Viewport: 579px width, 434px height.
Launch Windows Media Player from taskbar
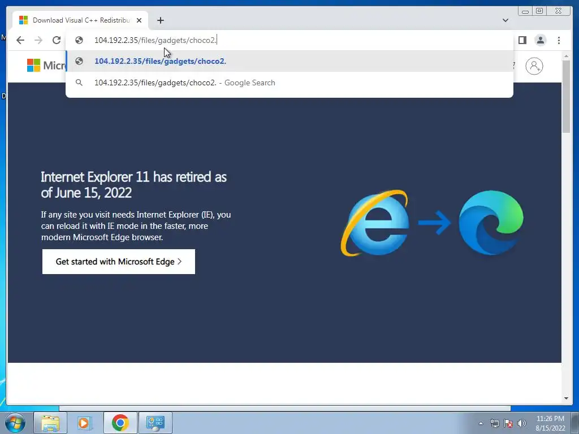[x=84, y=423]
